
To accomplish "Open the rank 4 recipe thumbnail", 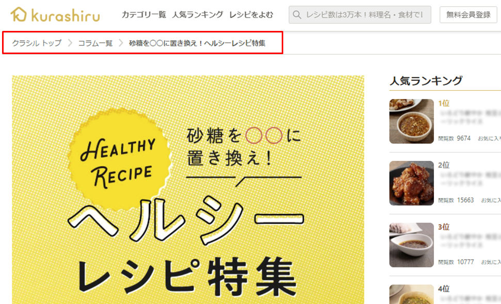I will coord(412,294).
